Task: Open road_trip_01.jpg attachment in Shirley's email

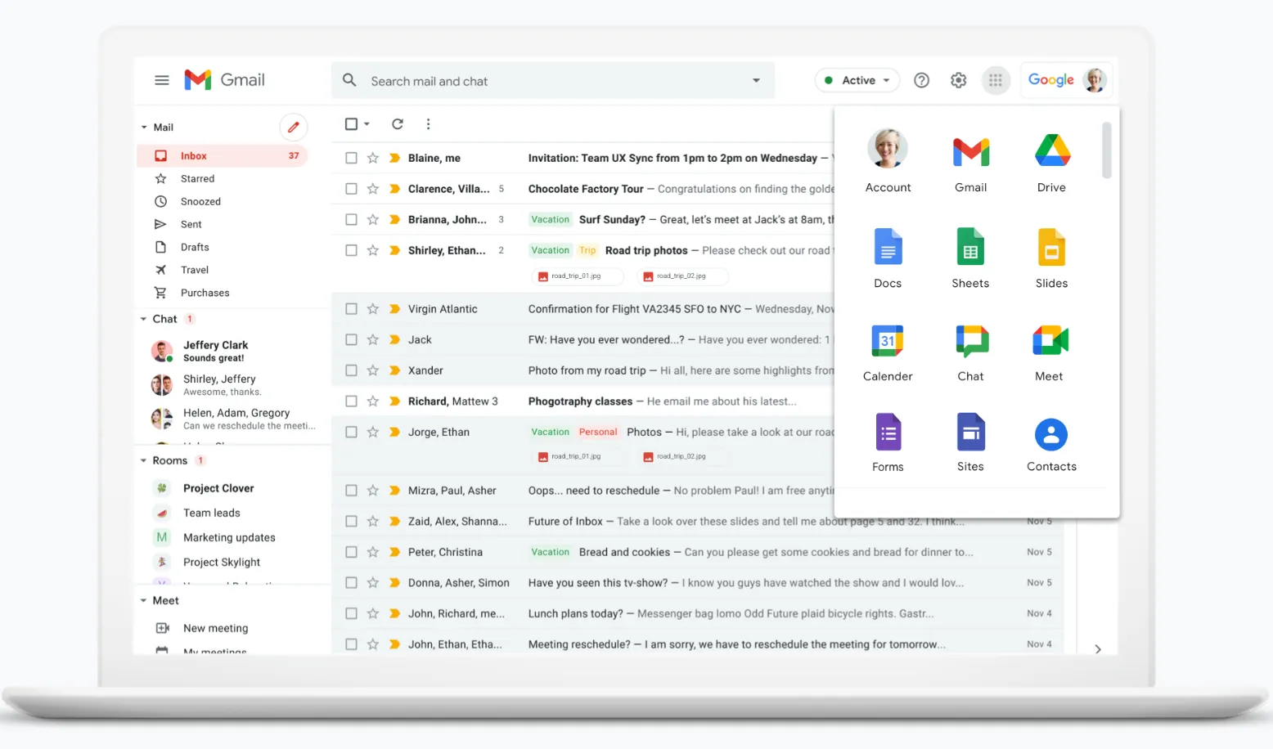Action: coord(576,276)
